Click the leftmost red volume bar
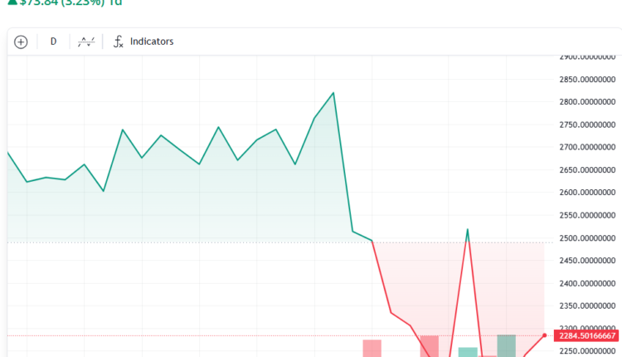This screenshot has height=357, width=622. point(372,348)
